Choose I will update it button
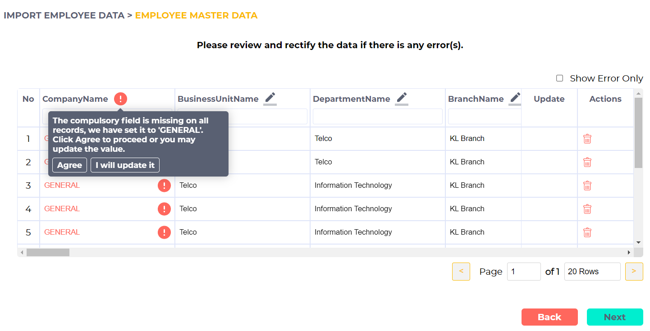The height and width of the screenshot is (331, 650). [x=125, y=165]
